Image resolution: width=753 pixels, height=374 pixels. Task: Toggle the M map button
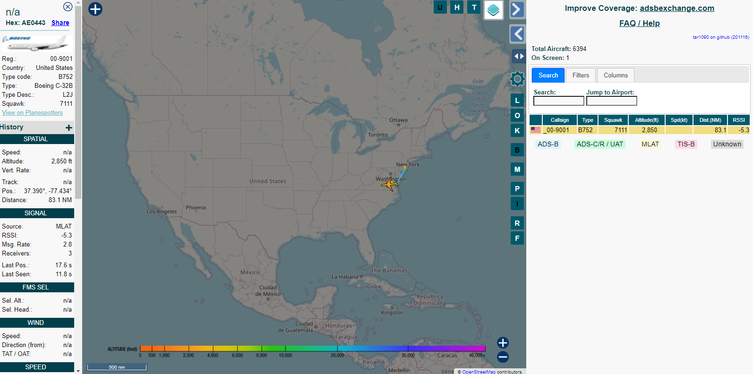tap(517, 169)
